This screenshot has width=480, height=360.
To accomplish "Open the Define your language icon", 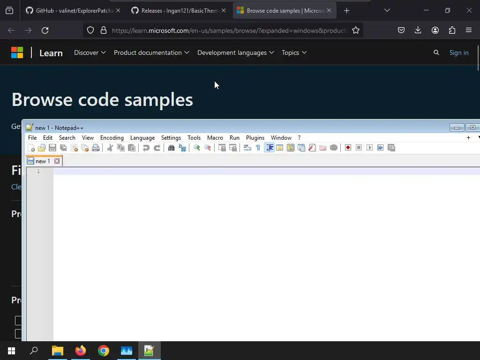I will click(x=280, y=148).
